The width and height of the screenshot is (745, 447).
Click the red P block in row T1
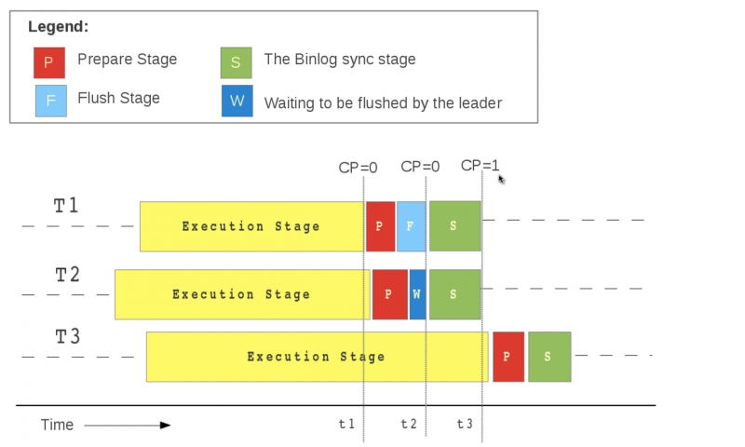coord(380,226)
